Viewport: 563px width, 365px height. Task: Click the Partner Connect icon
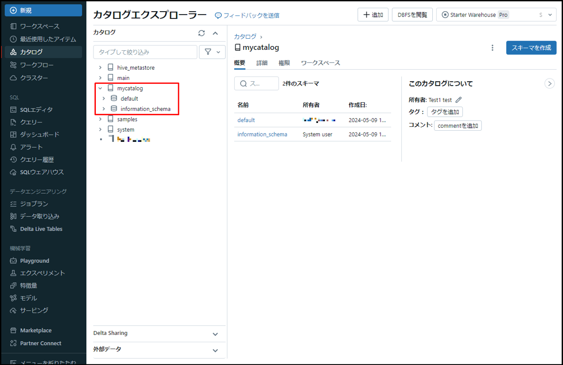[13, 344]
